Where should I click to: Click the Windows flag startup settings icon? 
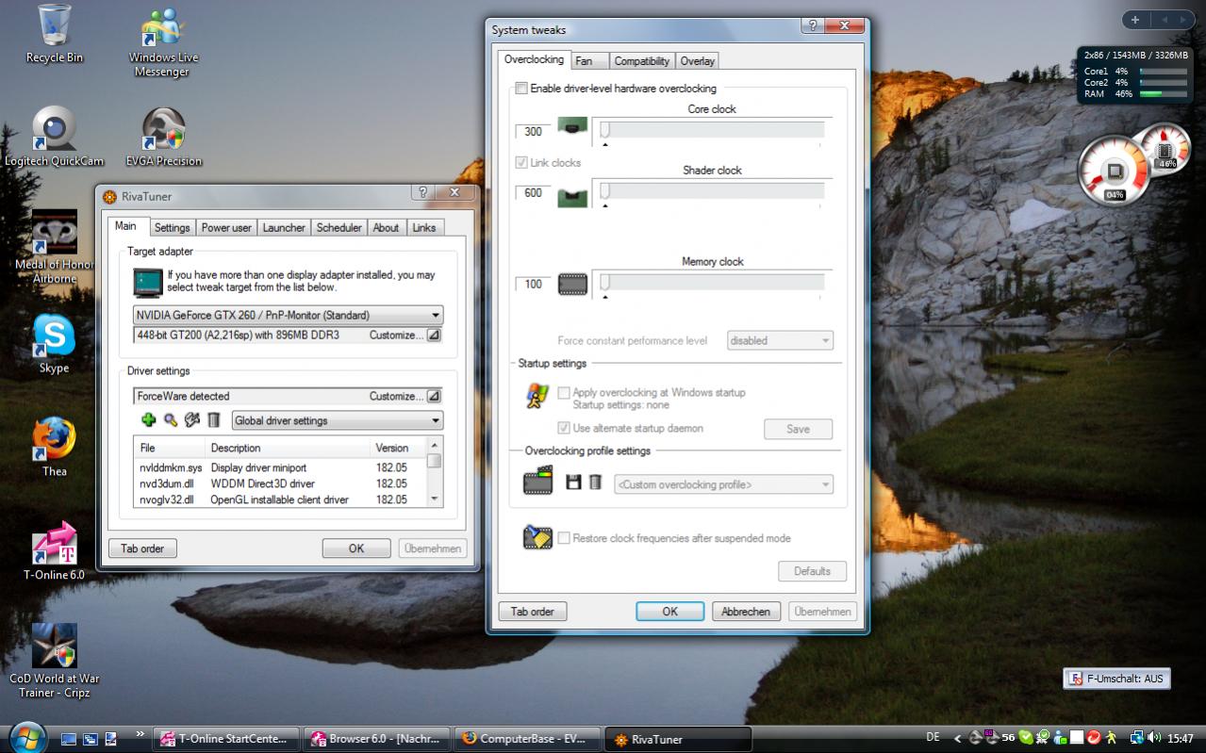pos(537,395)
